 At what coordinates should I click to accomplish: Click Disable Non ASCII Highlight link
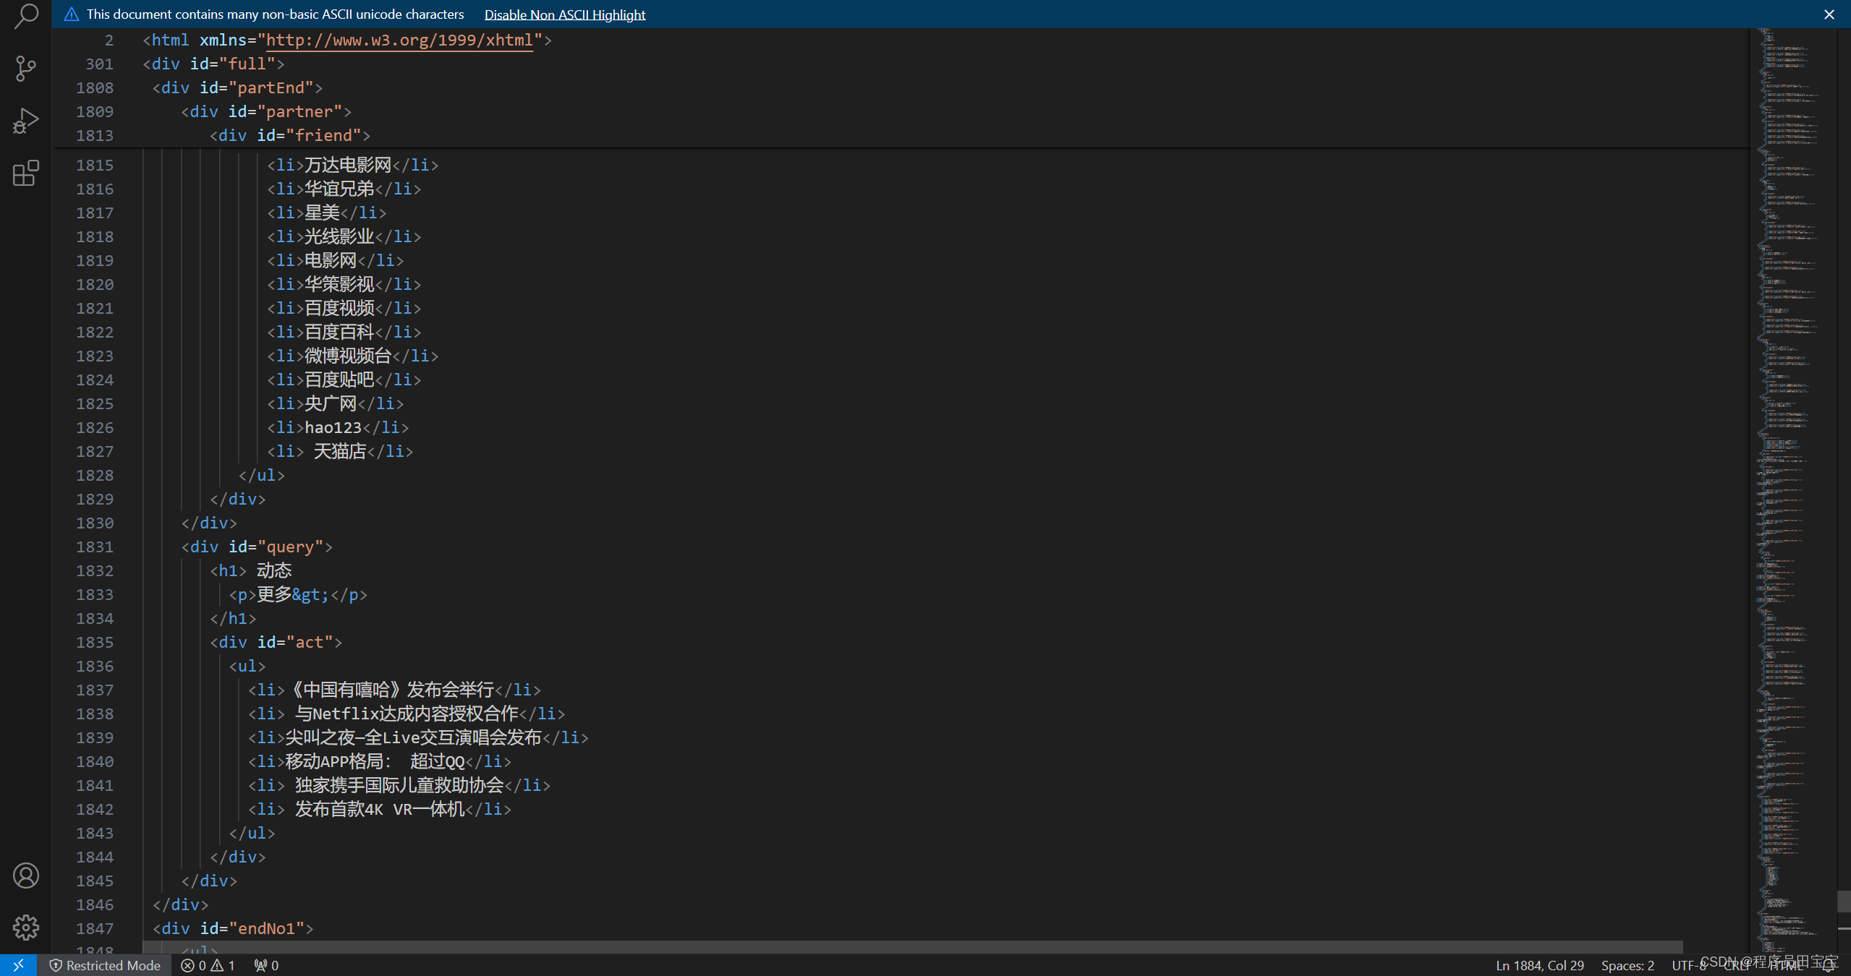coord(564,14)
